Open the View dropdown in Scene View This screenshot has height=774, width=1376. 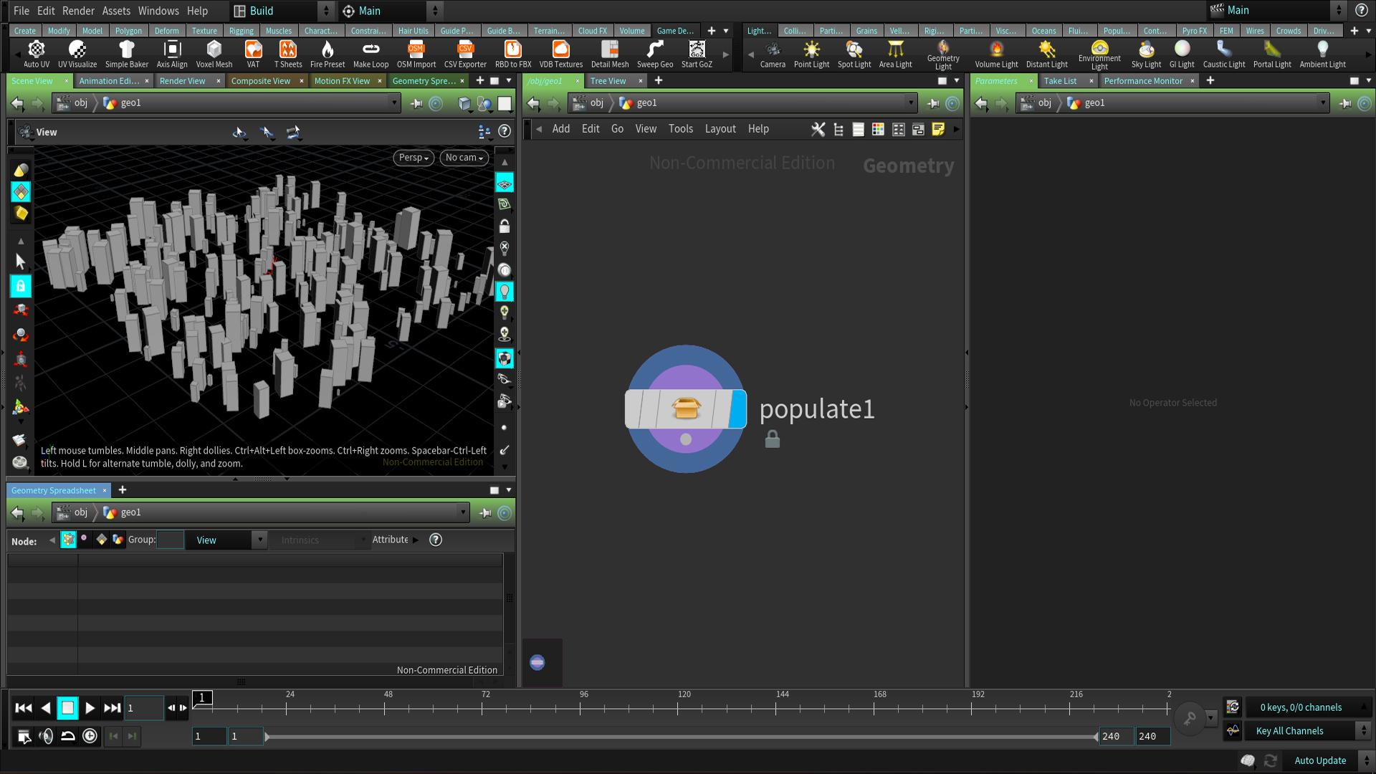click(45, 133)
